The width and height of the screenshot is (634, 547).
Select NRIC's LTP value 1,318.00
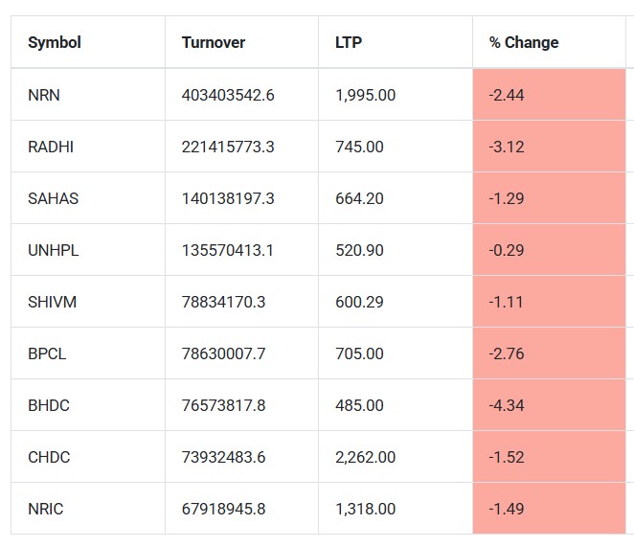(x=365, y=509)
